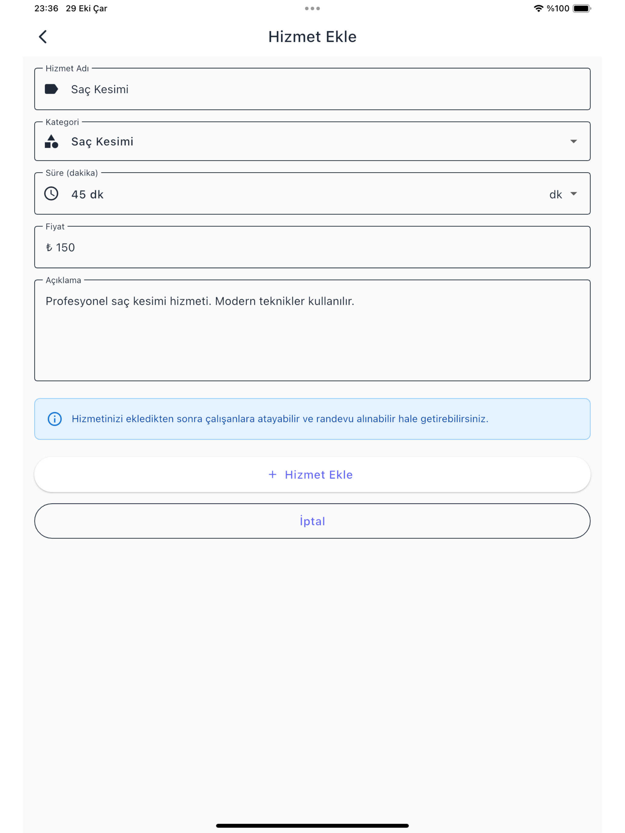Tap the three-dot multitasking indicator at top
The width and height of the screenshot is (625, 833).
[x=312, y=8]
